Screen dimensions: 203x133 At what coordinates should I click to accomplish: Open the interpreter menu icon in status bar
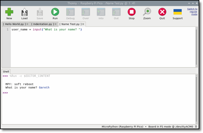tap(196, 127)
